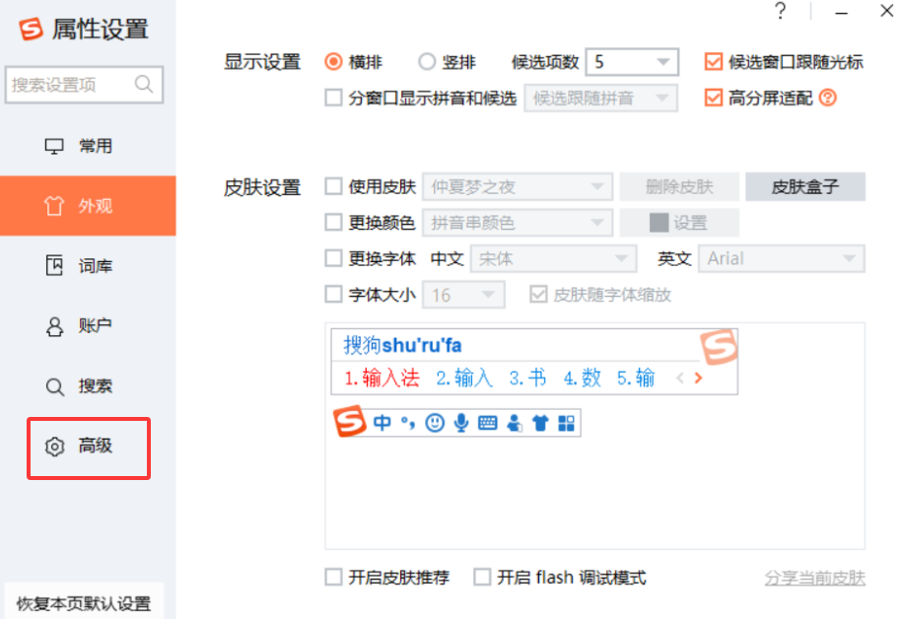Image resolution: width=904 pixels, height=619 pixels.
Task: Click the 分享当前皮肤 link
Action: 814,578
